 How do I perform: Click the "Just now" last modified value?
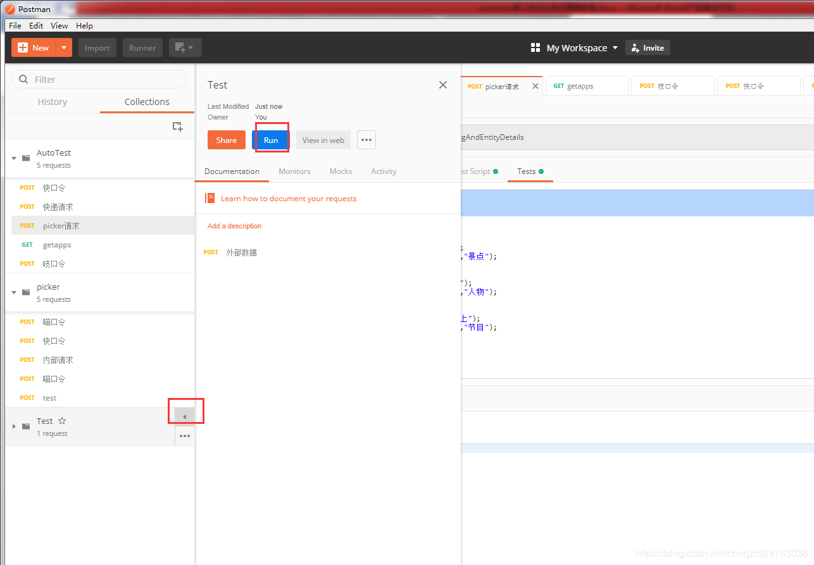[269, 106]
